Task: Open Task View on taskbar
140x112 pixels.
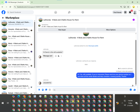Action: point(8,103)
